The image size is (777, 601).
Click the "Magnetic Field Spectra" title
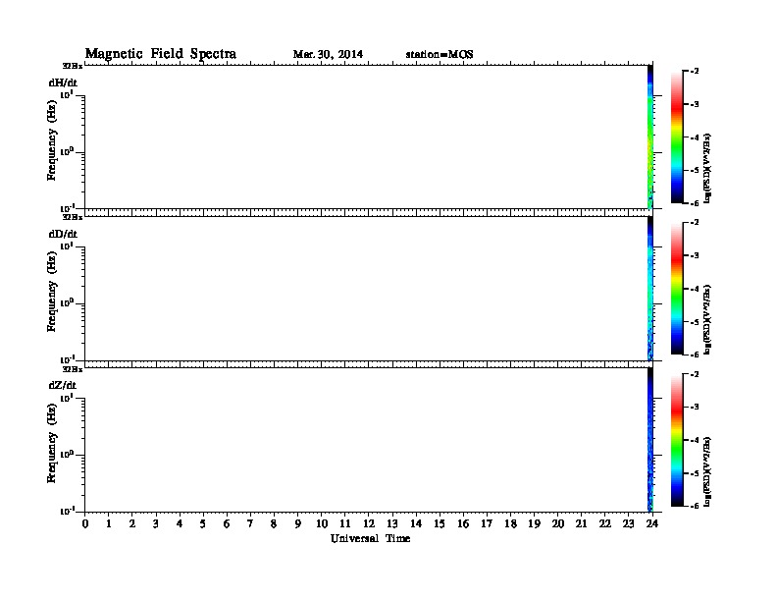pyautogui.click(x=161, y=54)
